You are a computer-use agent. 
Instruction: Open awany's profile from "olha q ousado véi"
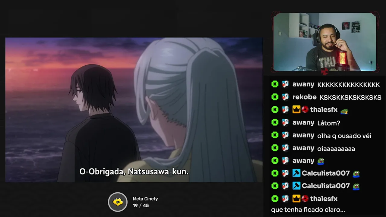point(303,135)
